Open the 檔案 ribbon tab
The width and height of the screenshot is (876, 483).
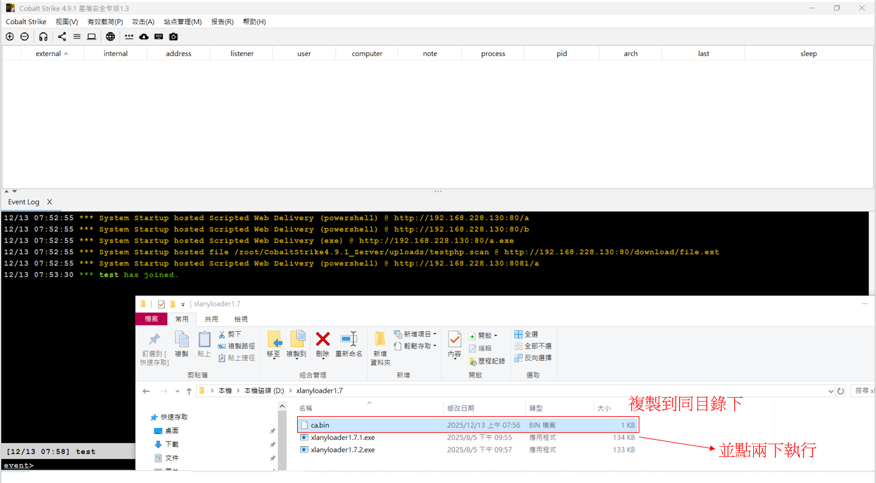pos(151,319)
